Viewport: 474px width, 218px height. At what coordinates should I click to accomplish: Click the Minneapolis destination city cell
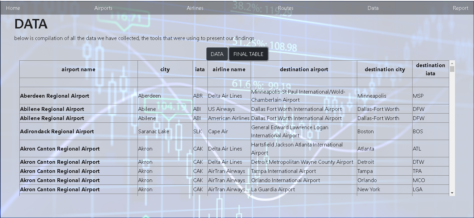pos(385,96)
